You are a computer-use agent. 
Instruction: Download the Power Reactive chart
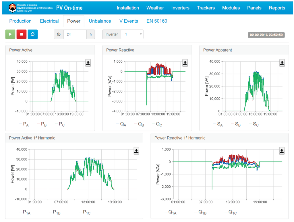(x=185, y=63)
